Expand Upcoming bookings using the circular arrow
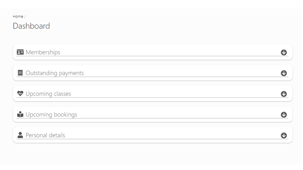This screenshot has height=170, width=303. pos(284,115)
